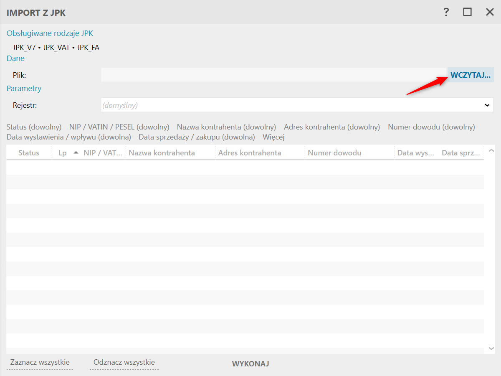Open the help question mark icon
The height and width of the screenshot is (376, 501).
coord(446,12)
